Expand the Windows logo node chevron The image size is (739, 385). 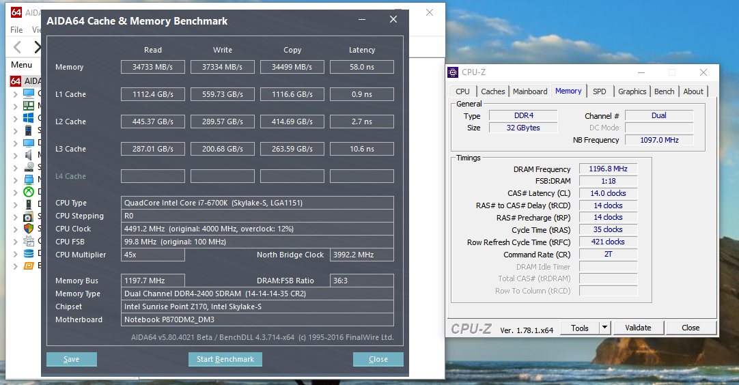[16, 118]
